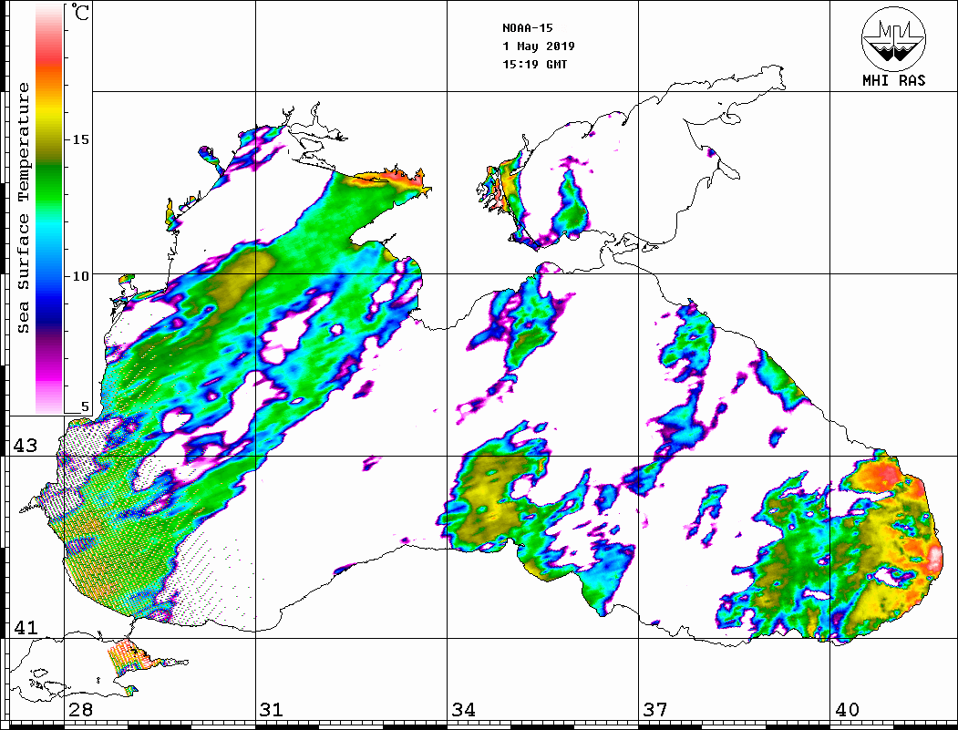The width and height of the screenshot is (958, 730).
Task: Click the longitude label '34'
Action: tap(463, 710)
